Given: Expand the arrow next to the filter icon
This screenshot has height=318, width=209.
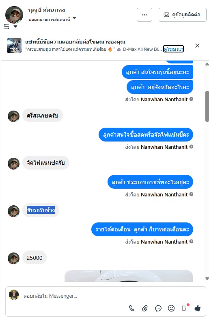Looking at the screenshot, I should click(15, 26).
